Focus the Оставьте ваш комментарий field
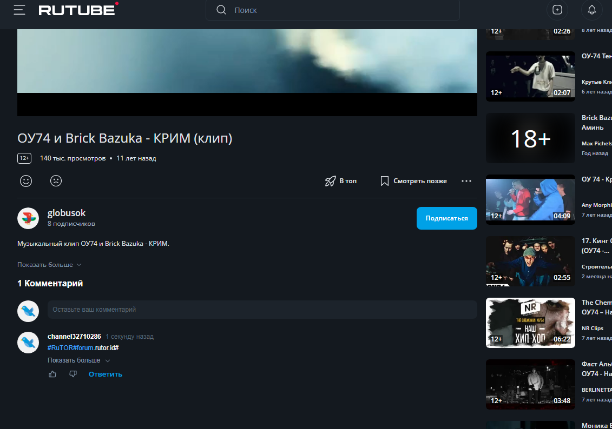 [262, 310]
